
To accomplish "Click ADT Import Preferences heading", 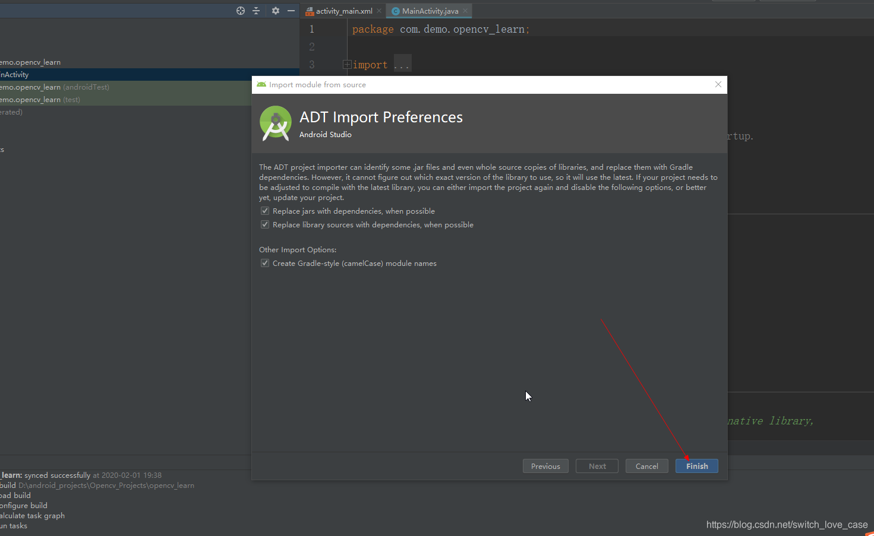I will coord(381,117).
